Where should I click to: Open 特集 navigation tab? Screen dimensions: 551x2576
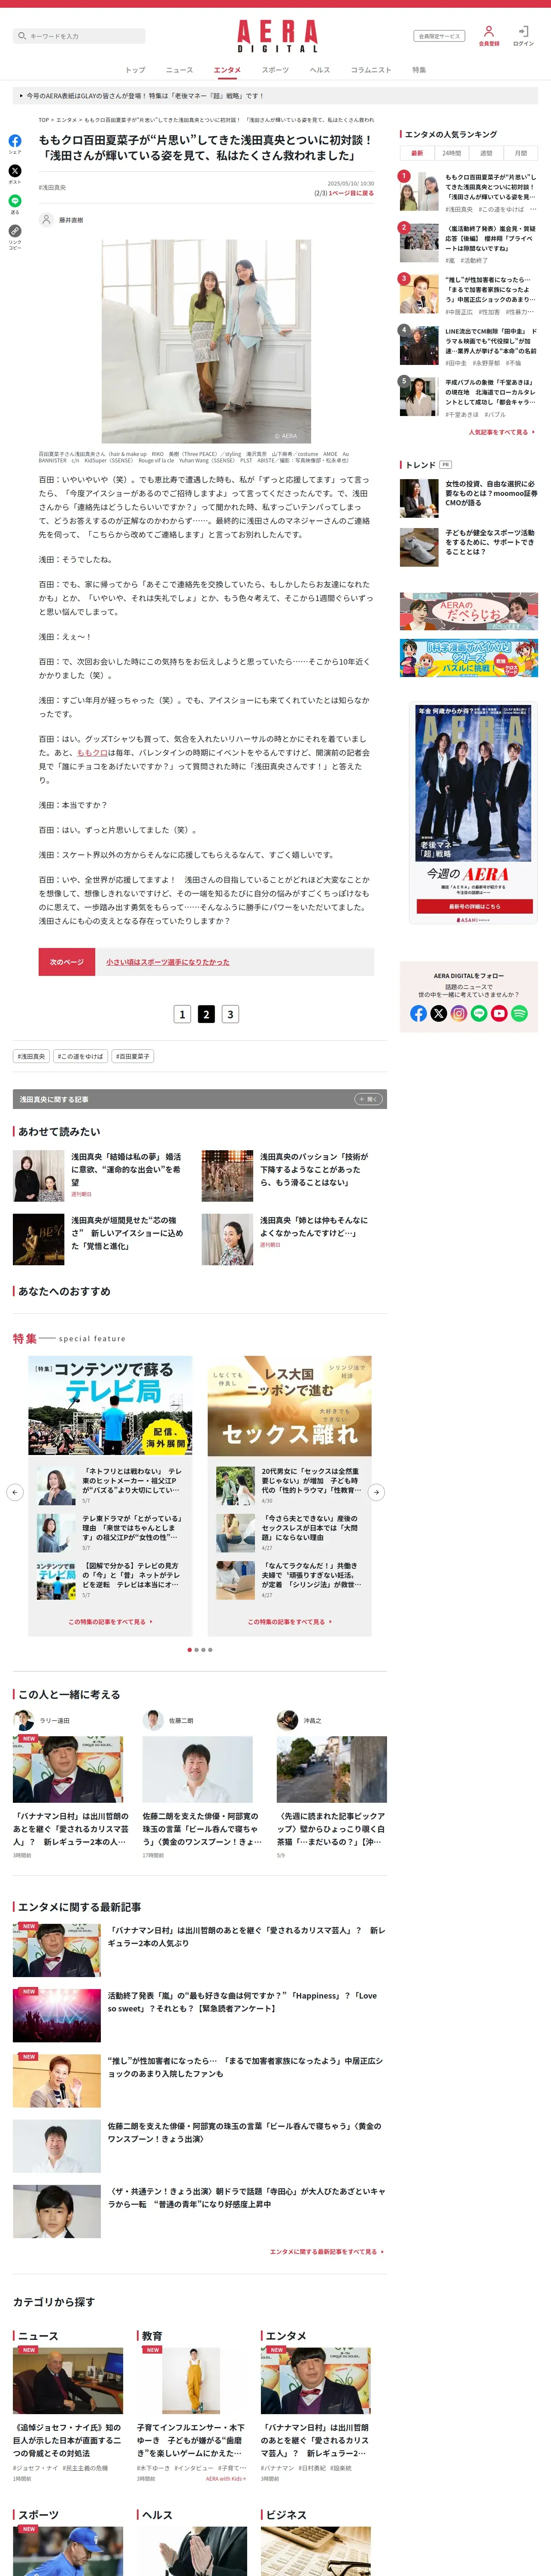[x=419, y=70]
